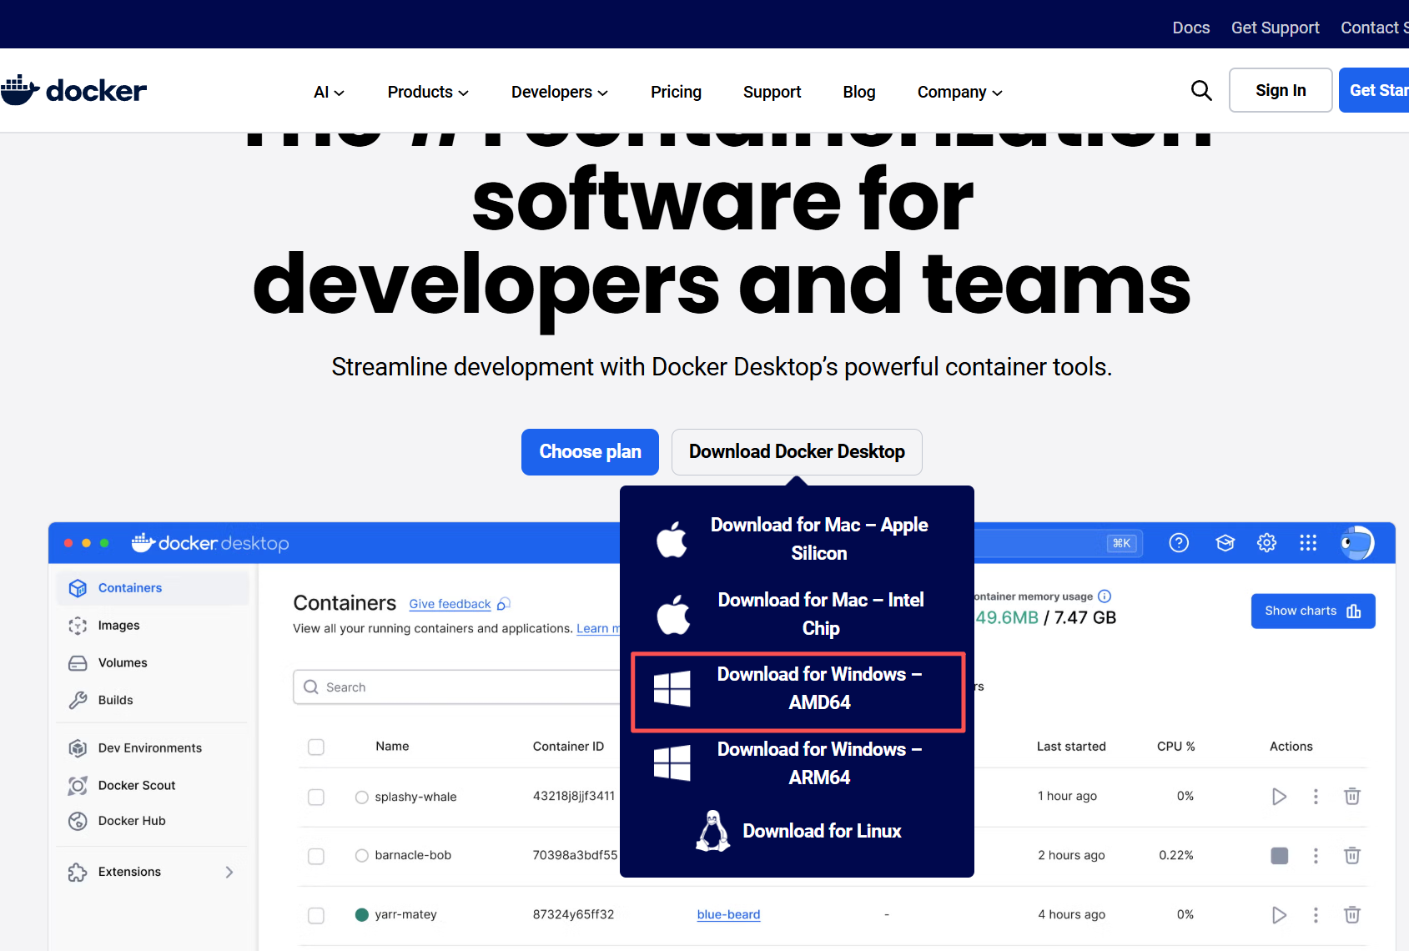Click the container ID 43218j8jjf3411
1409x951 pixels.
coord(574,797)
